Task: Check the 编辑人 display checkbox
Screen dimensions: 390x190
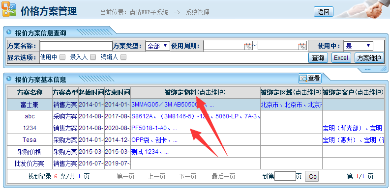Action: point(123,57)
